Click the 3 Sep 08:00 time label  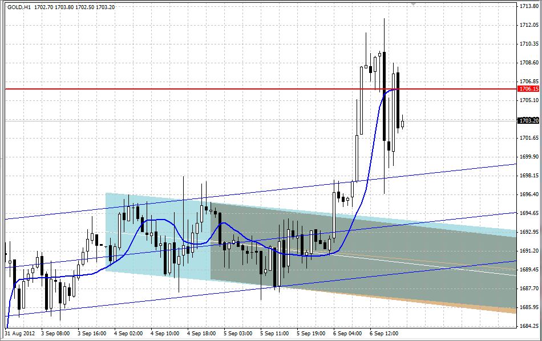pos(55,334)
